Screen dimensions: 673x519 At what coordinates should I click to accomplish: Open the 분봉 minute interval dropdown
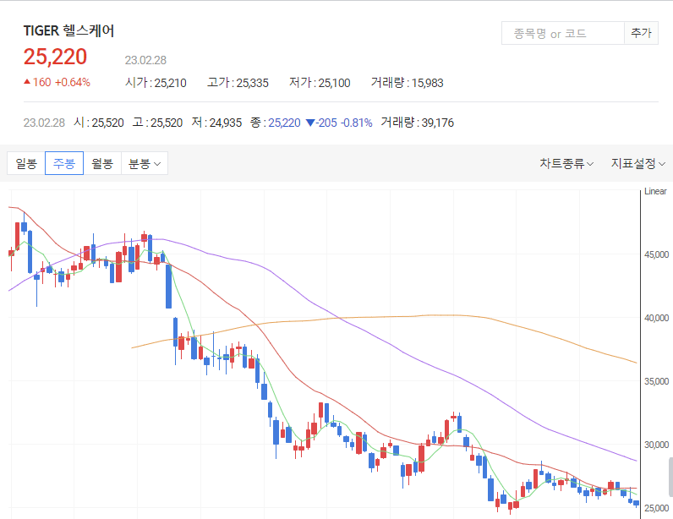pyautogui.click(x=145, y=163)
